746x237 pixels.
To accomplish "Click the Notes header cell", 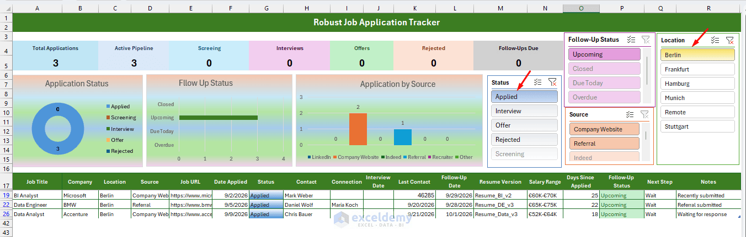I will [708, 181].
